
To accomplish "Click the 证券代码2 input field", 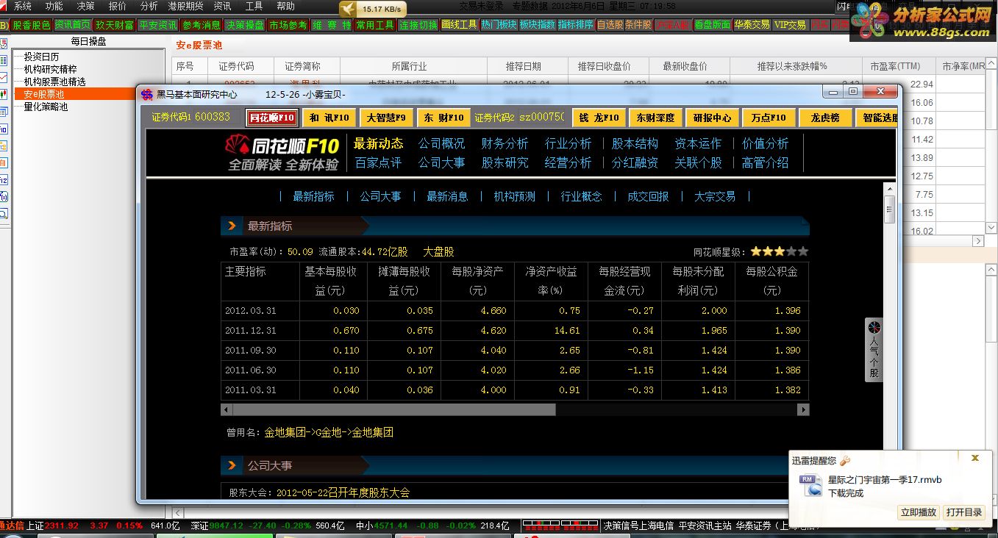I will pos(541,117).
